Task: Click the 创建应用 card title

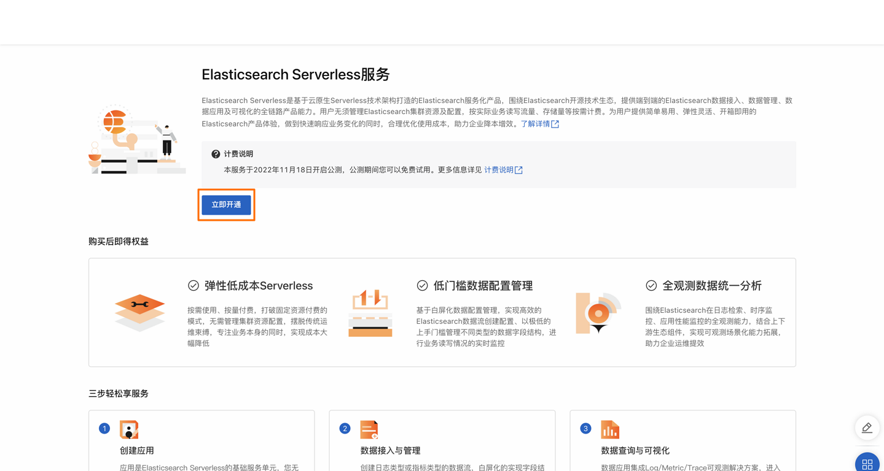Action: [136, 451]
